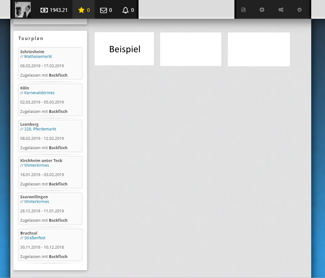Click the user profile avatar photo
Image resolution: width=325 pixels, height=278 pixels.
[x=23, y=10]
